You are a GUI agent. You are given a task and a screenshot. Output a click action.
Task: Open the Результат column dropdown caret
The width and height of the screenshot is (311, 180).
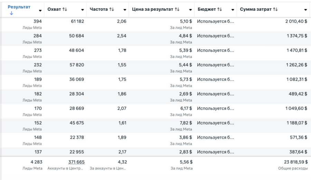pyautogui.click(x=40, y=10)
